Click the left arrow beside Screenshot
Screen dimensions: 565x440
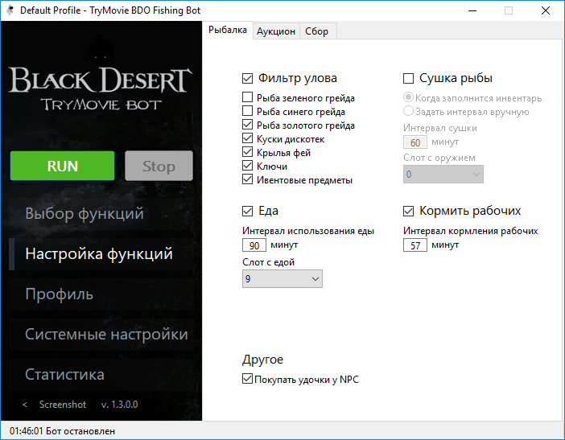25,405
